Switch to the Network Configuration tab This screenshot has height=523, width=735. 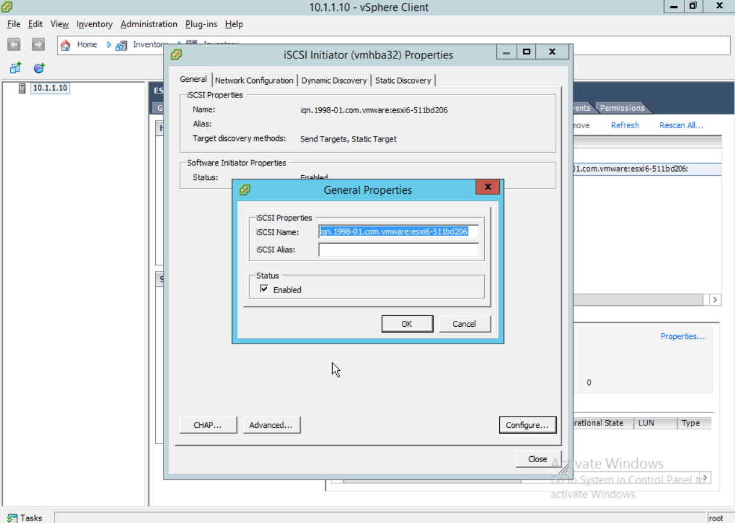point(254,80)
